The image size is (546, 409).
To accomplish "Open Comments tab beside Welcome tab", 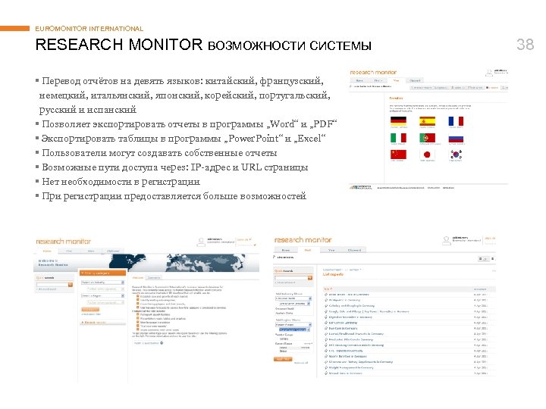I will coord(154,277).
